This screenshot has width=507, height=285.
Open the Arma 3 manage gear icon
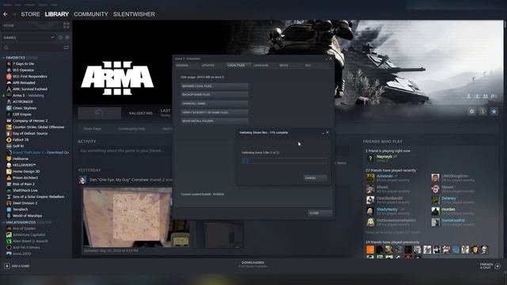click(472, 112)
